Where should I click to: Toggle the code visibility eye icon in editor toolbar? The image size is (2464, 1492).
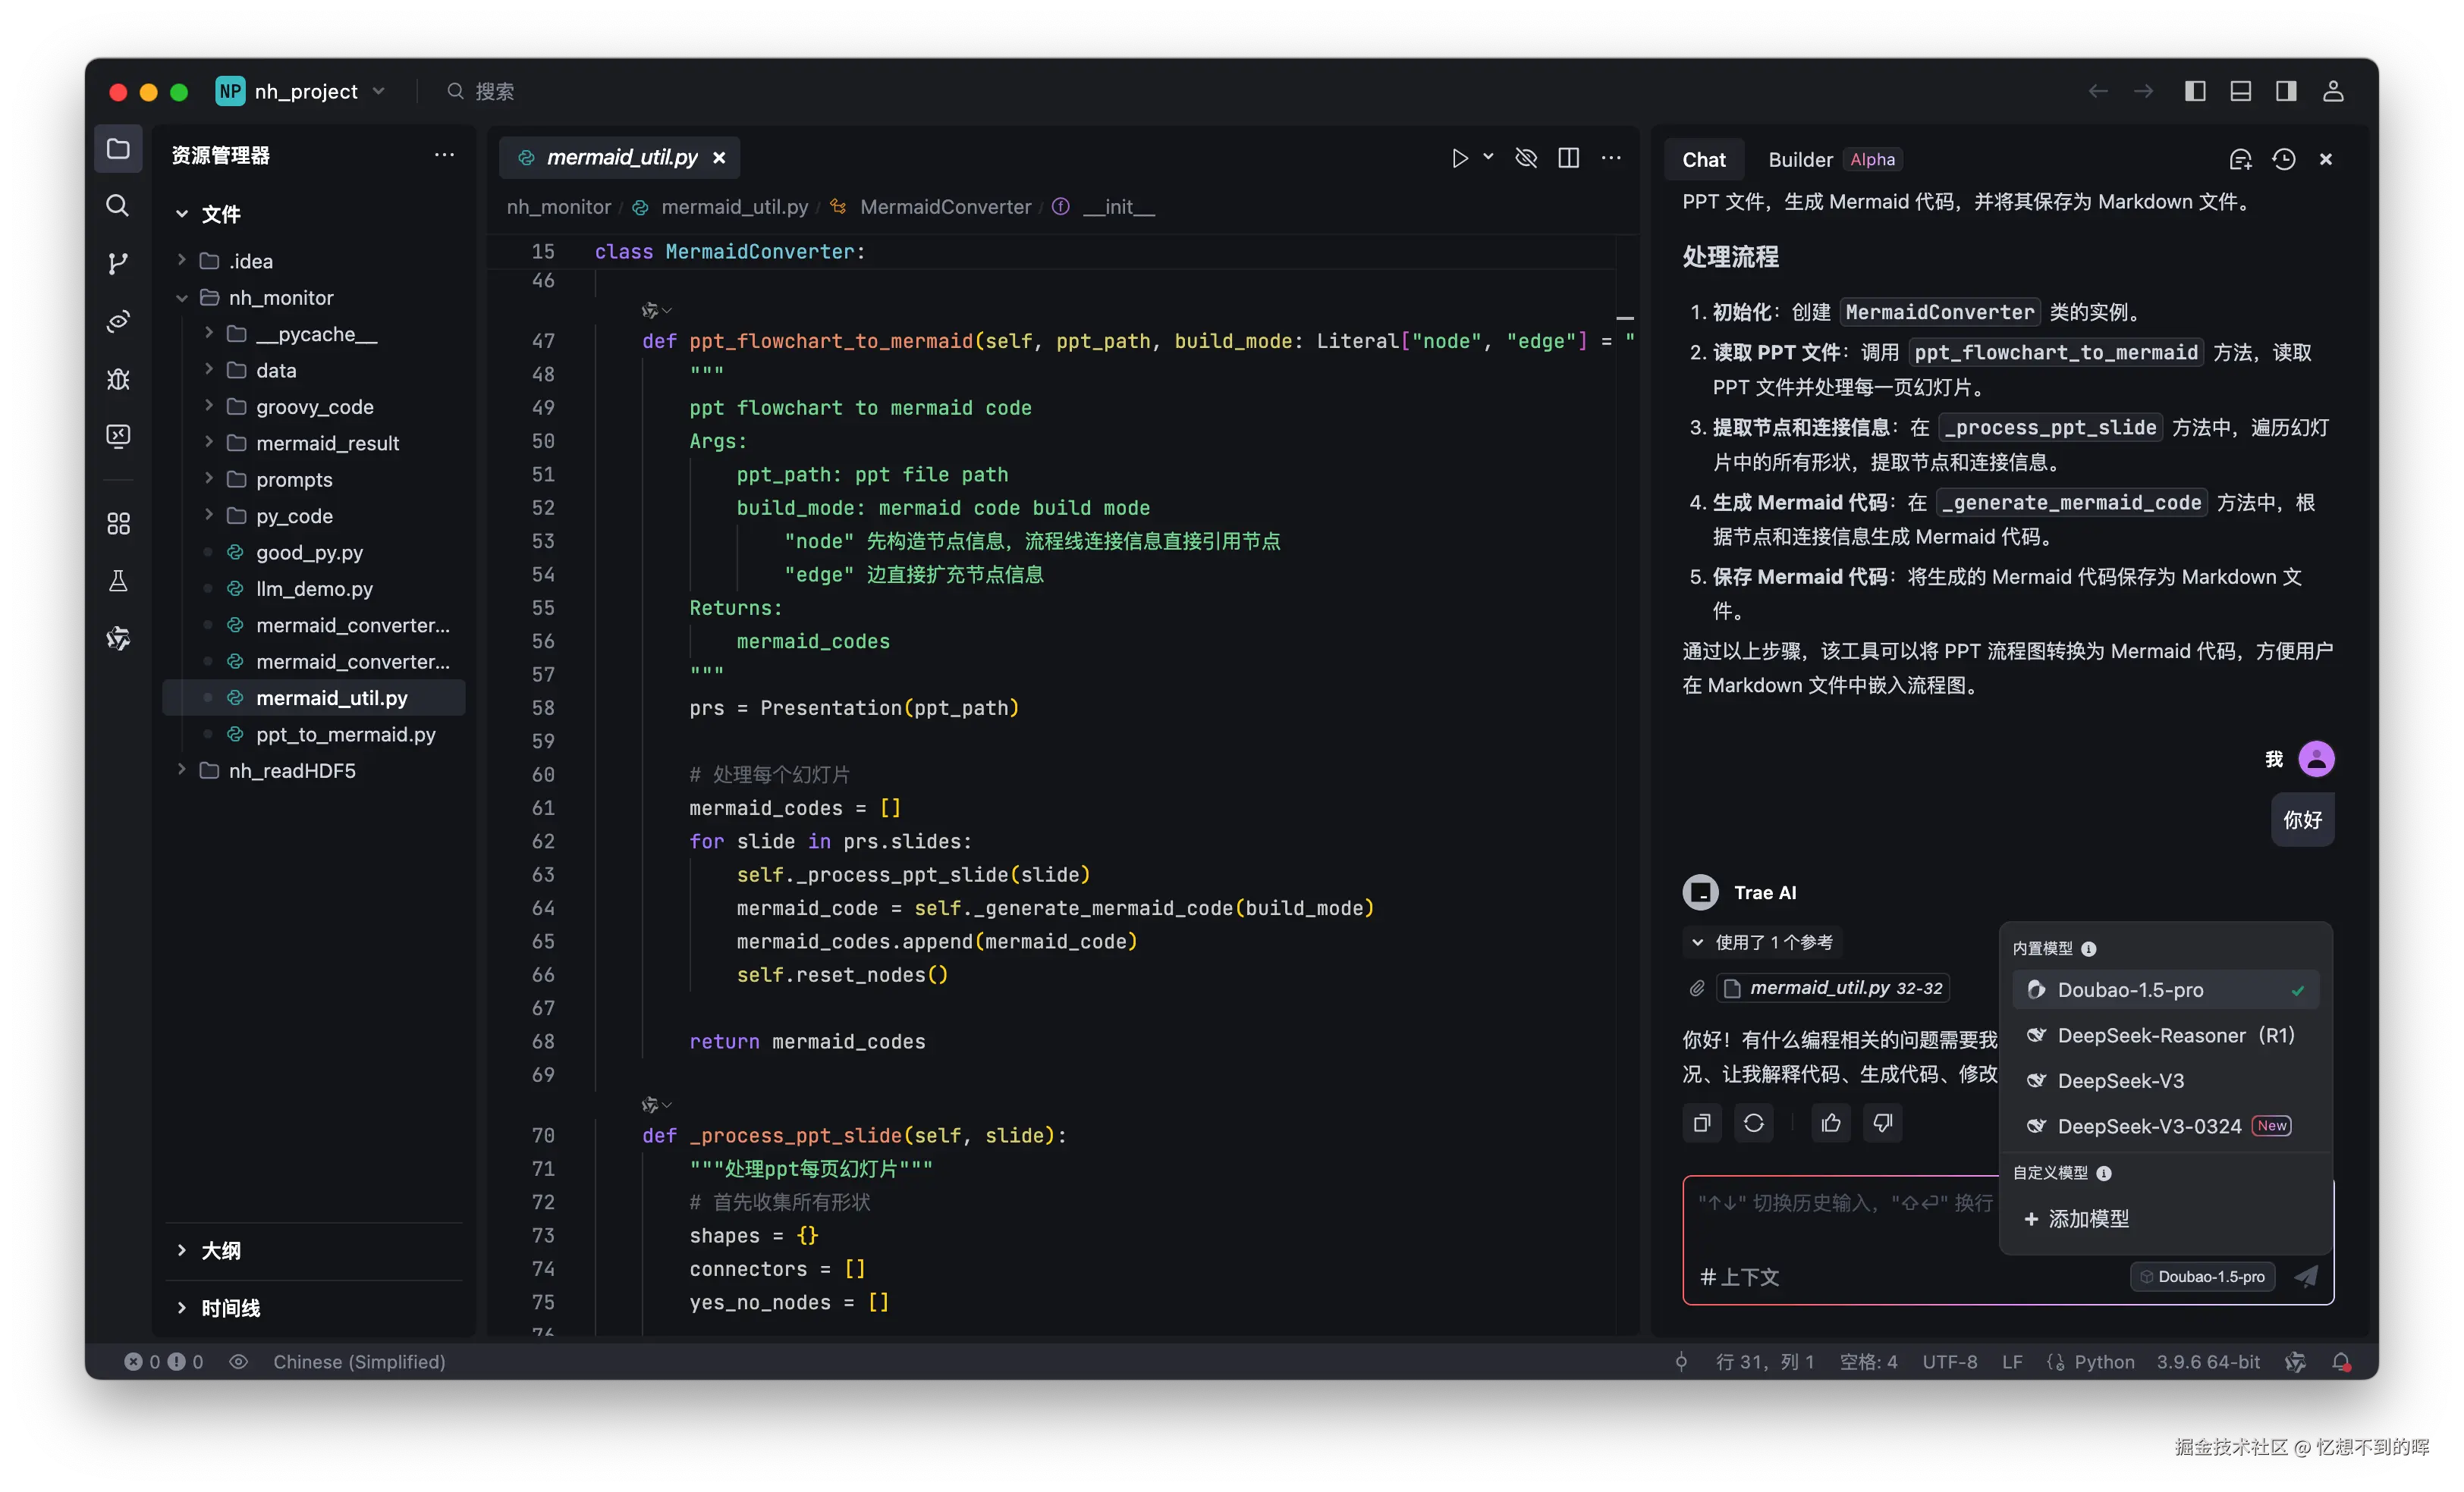tap(1525, 157)
